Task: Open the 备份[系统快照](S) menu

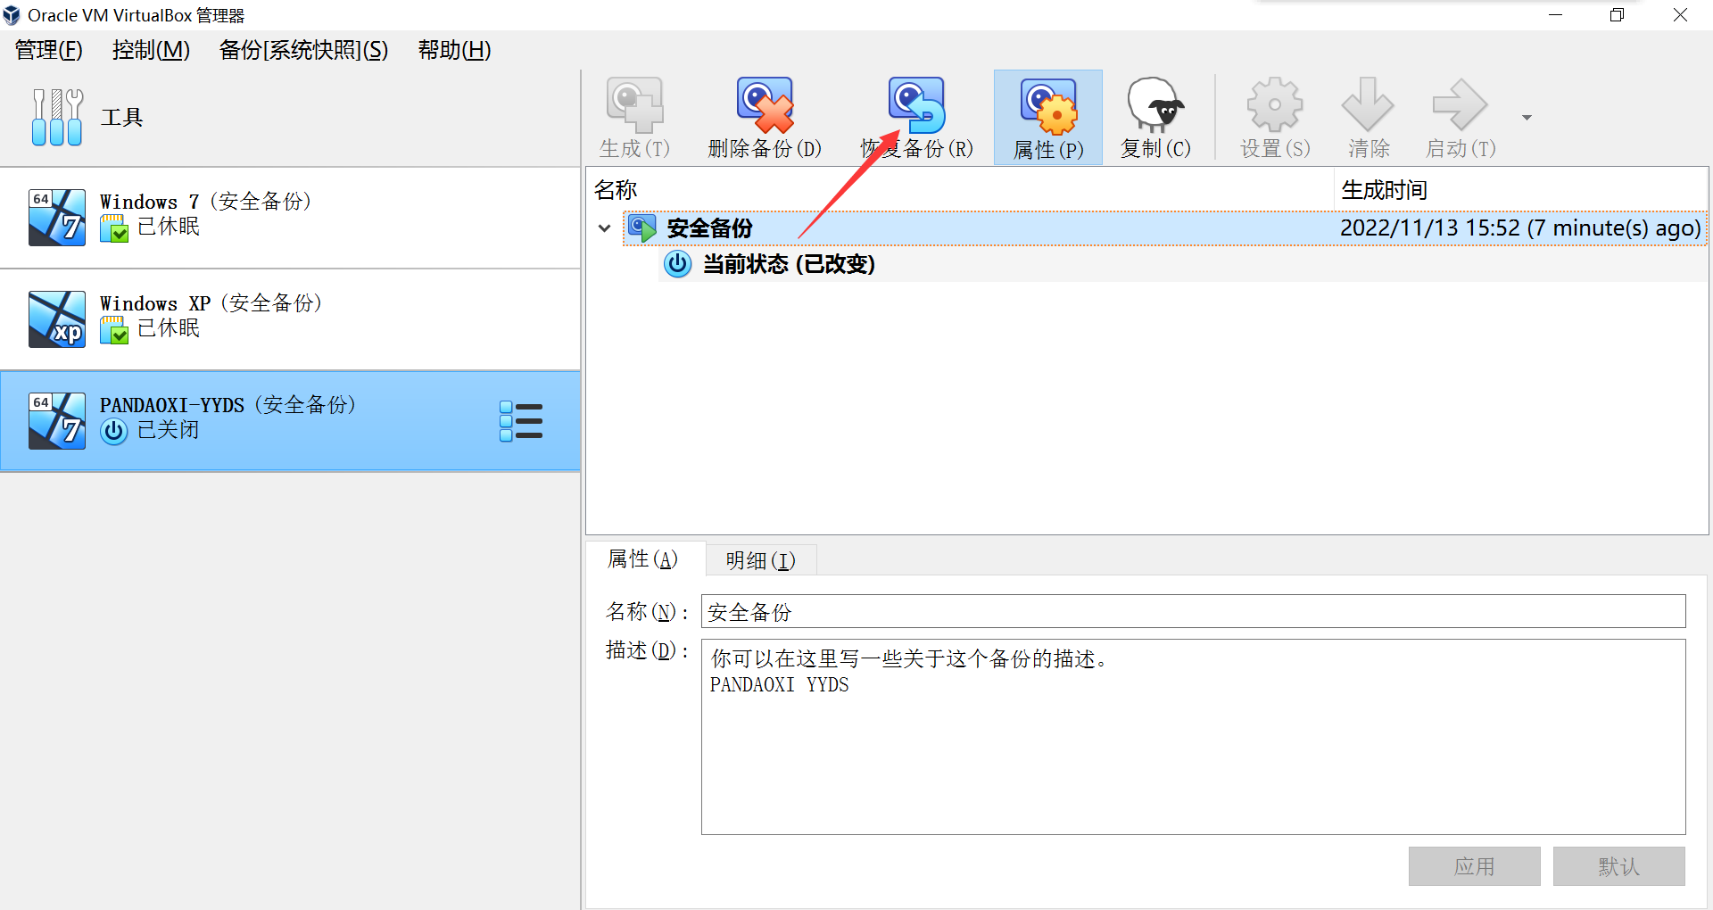Action: coord(304,50)
